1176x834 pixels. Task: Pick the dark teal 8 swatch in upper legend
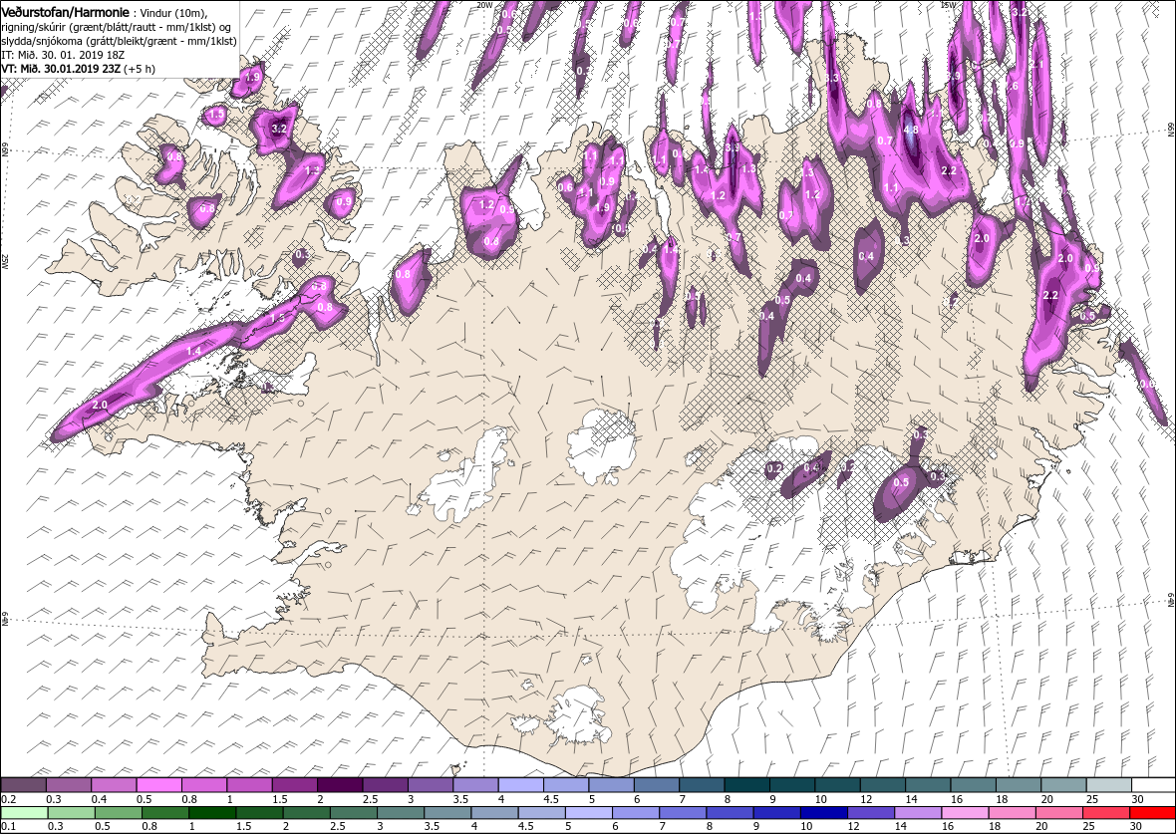coord(746,784)
